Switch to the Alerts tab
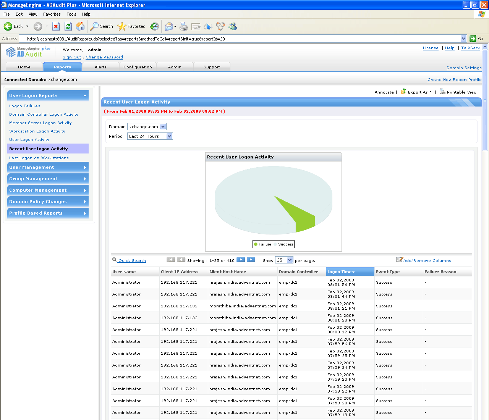Viewport: 489px width, 420px height. coord(100,67)
